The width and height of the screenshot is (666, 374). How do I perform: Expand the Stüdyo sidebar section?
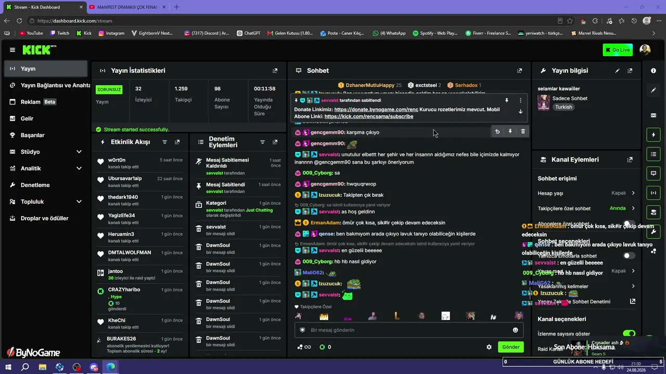pyautogui.click(x=79, y=152)
